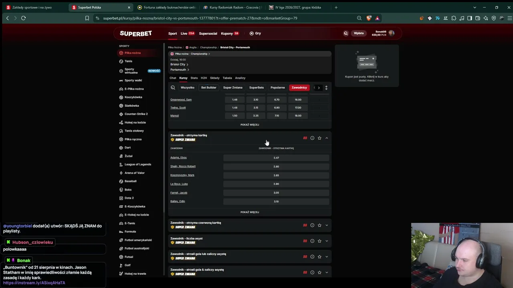Show more card market players via Pokaż więcej
Screen dimensions: 513x288
point(250,212)
